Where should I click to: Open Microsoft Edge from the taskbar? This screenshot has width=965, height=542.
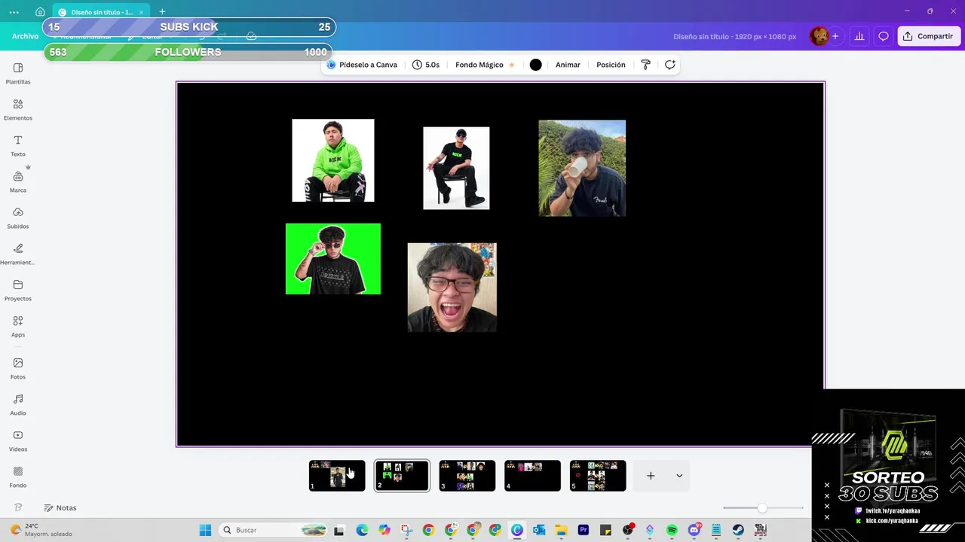tap(362, 530)
